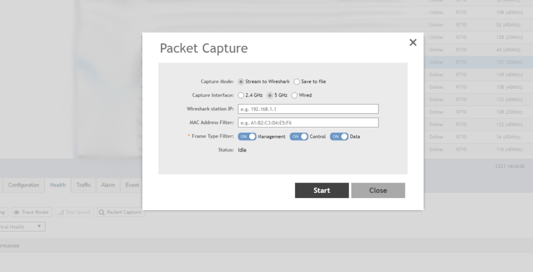Screen dimensions: 533x272
Task: Choose the 5 GHz capture interface
Action: pyautogui.click(x=270, y=95)
